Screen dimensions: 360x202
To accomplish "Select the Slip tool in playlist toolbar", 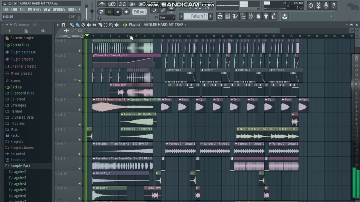I will tap(94, 25).
